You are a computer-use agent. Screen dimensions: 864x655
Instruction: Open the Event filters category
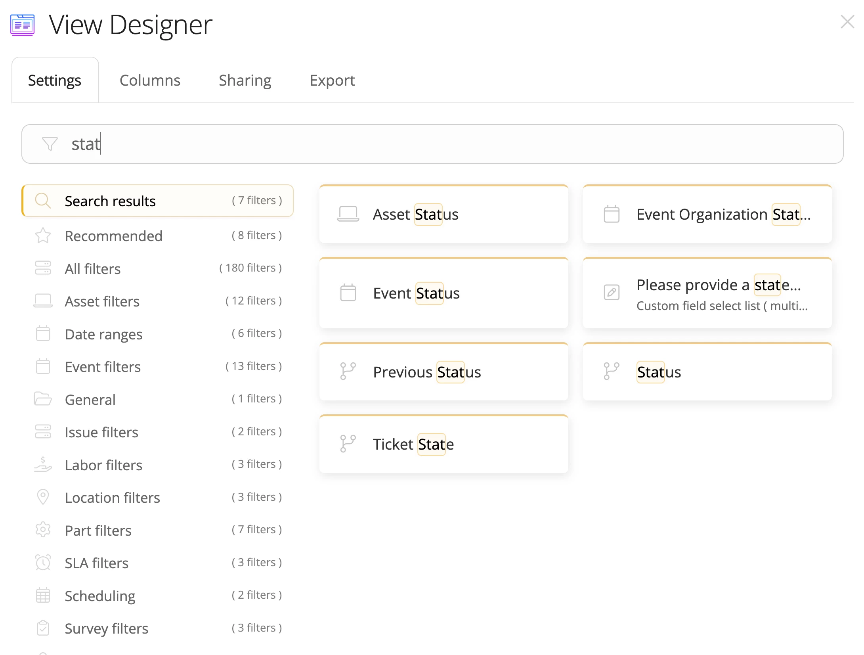157,367
